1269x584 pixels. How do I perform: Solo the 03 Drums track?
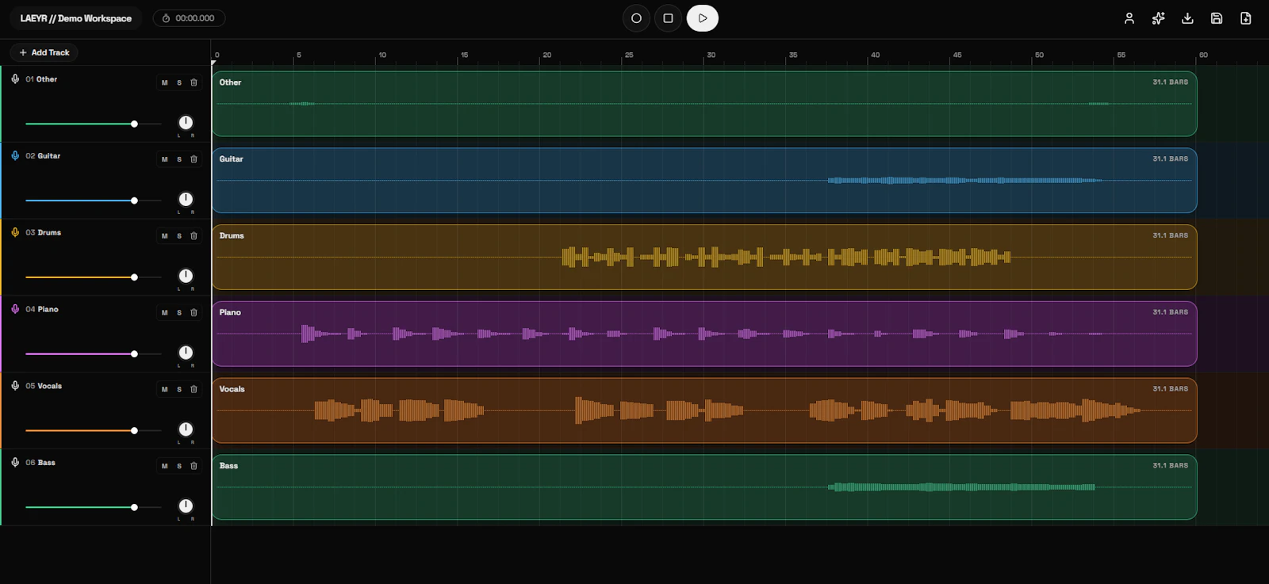click(179, 236)
